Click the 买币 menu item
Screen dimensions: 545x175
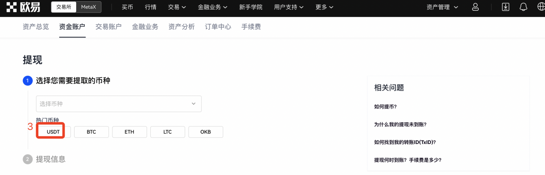tap(127, 7)
